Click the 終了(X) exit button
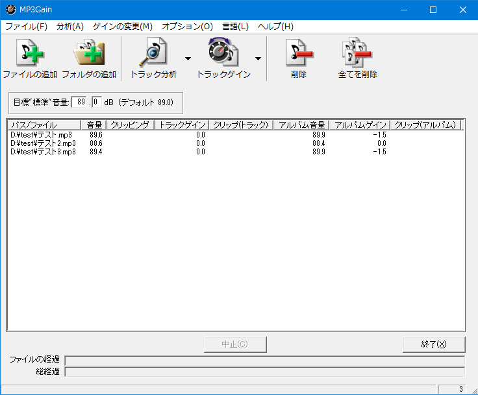 pos(434,344)
